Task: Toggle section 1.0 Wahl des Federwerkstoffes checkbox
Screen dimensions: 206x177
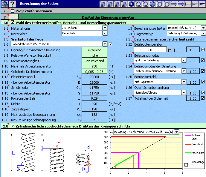Action: pyautogui.click(x=13, y=22)
